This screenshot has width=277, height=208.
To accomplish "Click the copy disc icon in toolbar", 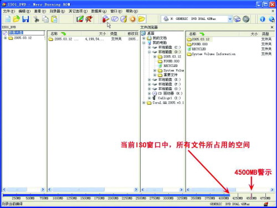I will (115, 19).
